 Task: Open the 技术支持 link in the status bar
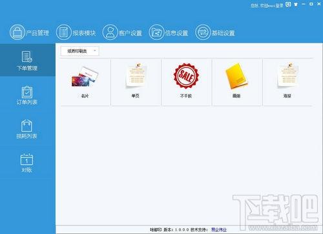point(219,229)
